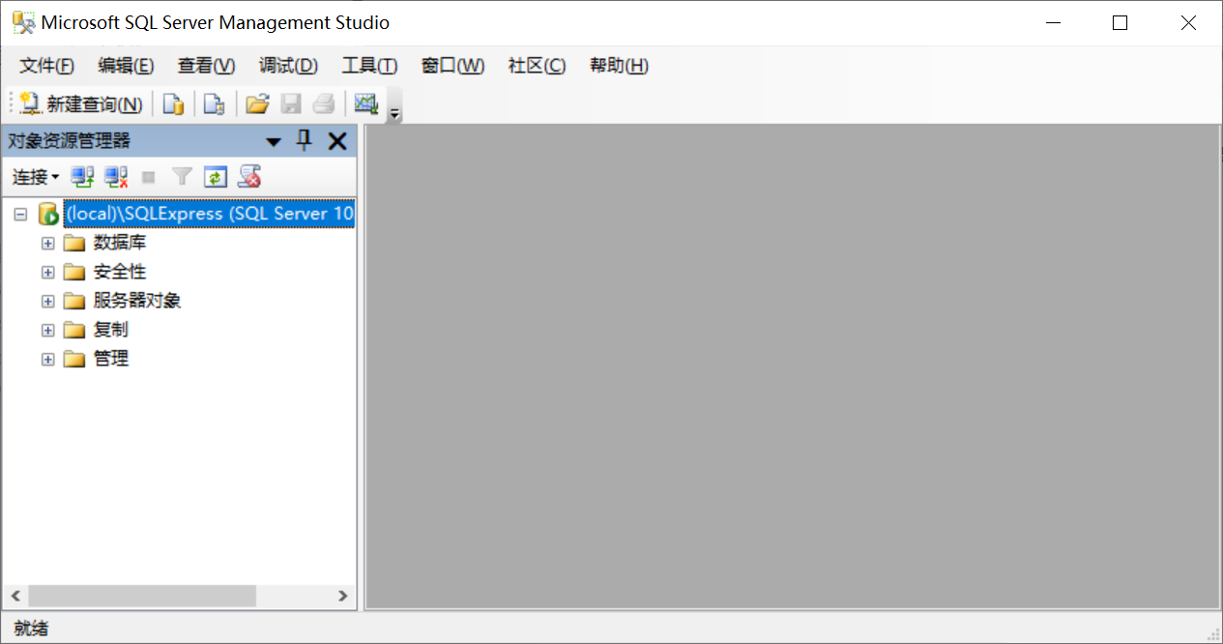The height and width of the screenshot is (644, 1223).
Task: Click the SQL Server Compact query icon
Action: [x=214, y=103]
